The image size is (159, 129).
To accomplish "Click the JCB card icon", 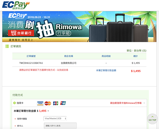I will (56, 103).
